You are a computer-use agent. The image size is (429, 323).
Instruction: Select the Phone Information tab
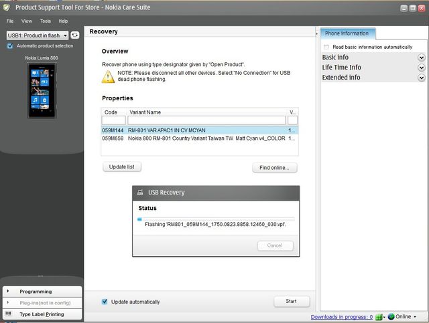point(348,33)
